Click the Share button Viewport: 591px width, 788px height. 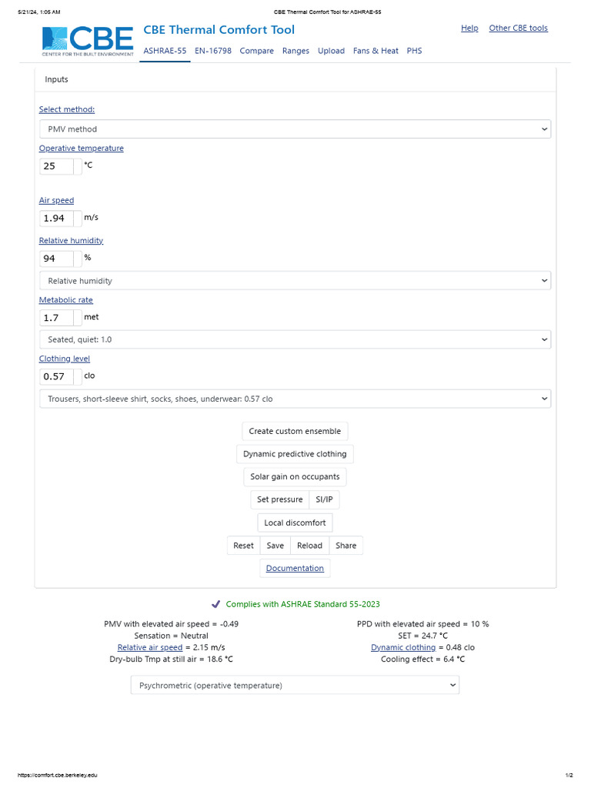click(346, 546)
